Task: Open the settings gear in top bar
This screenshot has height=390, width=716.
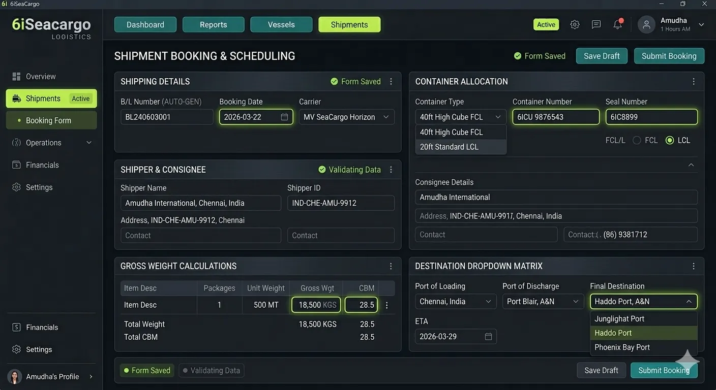Action: (575, 24)
